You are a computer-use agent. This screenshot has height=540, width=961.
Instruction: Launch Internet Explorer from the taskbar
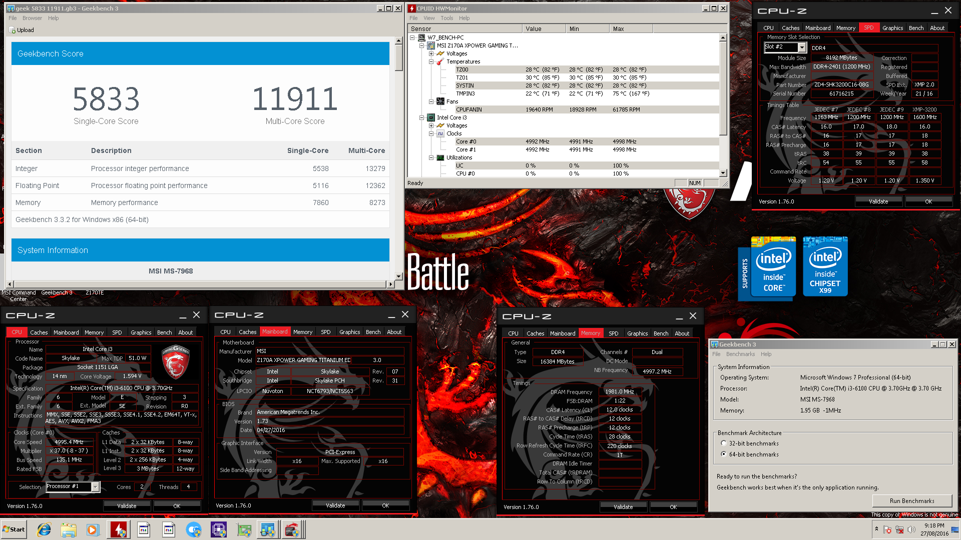coord(44,529)
